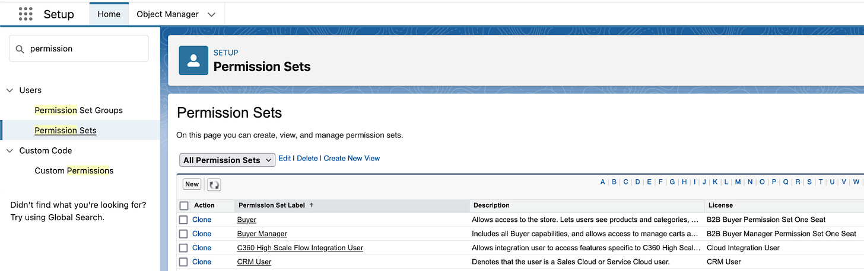The image size is (864, 271).
Task: Filter list by letter H
Action: tap(684, 182)
